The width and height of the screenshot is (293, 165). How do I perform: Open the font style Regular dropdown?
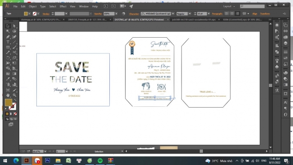(190, 14)
